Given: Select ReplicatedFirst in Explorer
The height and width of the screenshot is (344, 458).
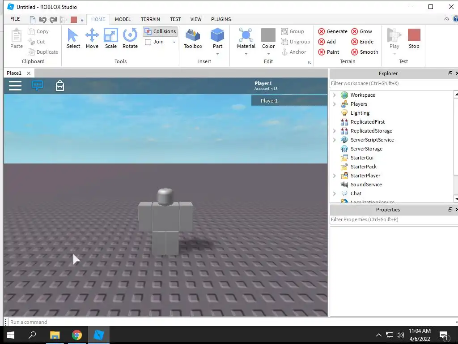Looking at the screenshot, I should [368, 122].
